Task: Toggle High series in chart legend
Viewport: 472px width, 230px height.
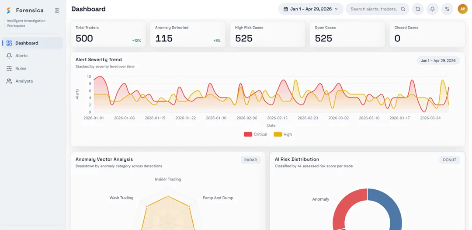Action: pyautogui.click(x=283, y=134)
